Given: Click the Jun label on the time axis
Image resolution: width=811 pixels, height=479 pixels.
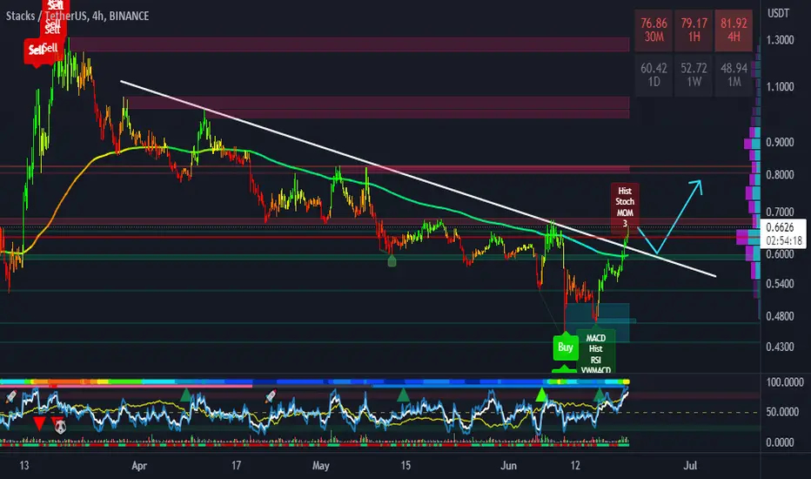Looking at the screenshot, I should [x=508, y=466].
